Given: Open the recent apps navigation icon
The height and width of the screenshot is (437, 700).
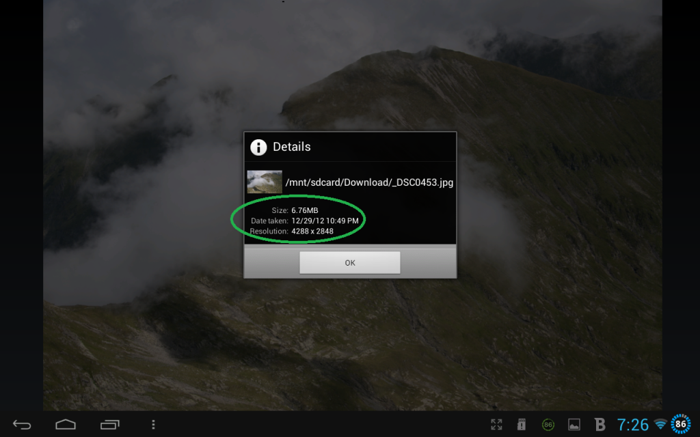Looking at the screenshot, I should (110, 425).
